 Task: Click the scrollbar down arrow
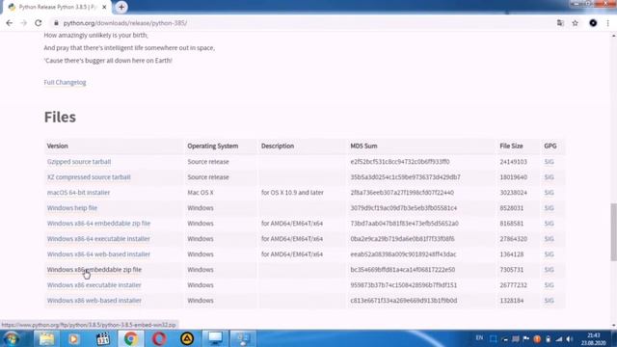613,326
